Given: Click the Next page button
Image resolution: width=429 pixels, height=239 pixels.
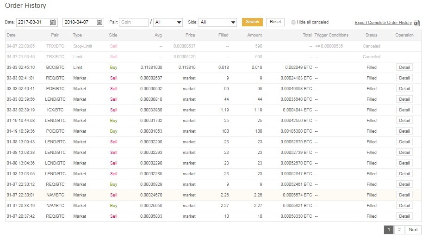Looking at the screenshot, I should click(413, 230).
